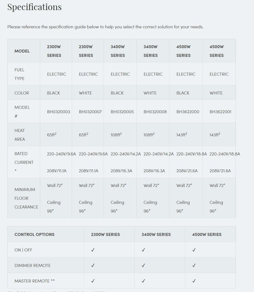This screenshot has height=292, width=254.
Task: Click the MINIMUM FLOOR CLEARANCE row label
Action: click(26, 198)
